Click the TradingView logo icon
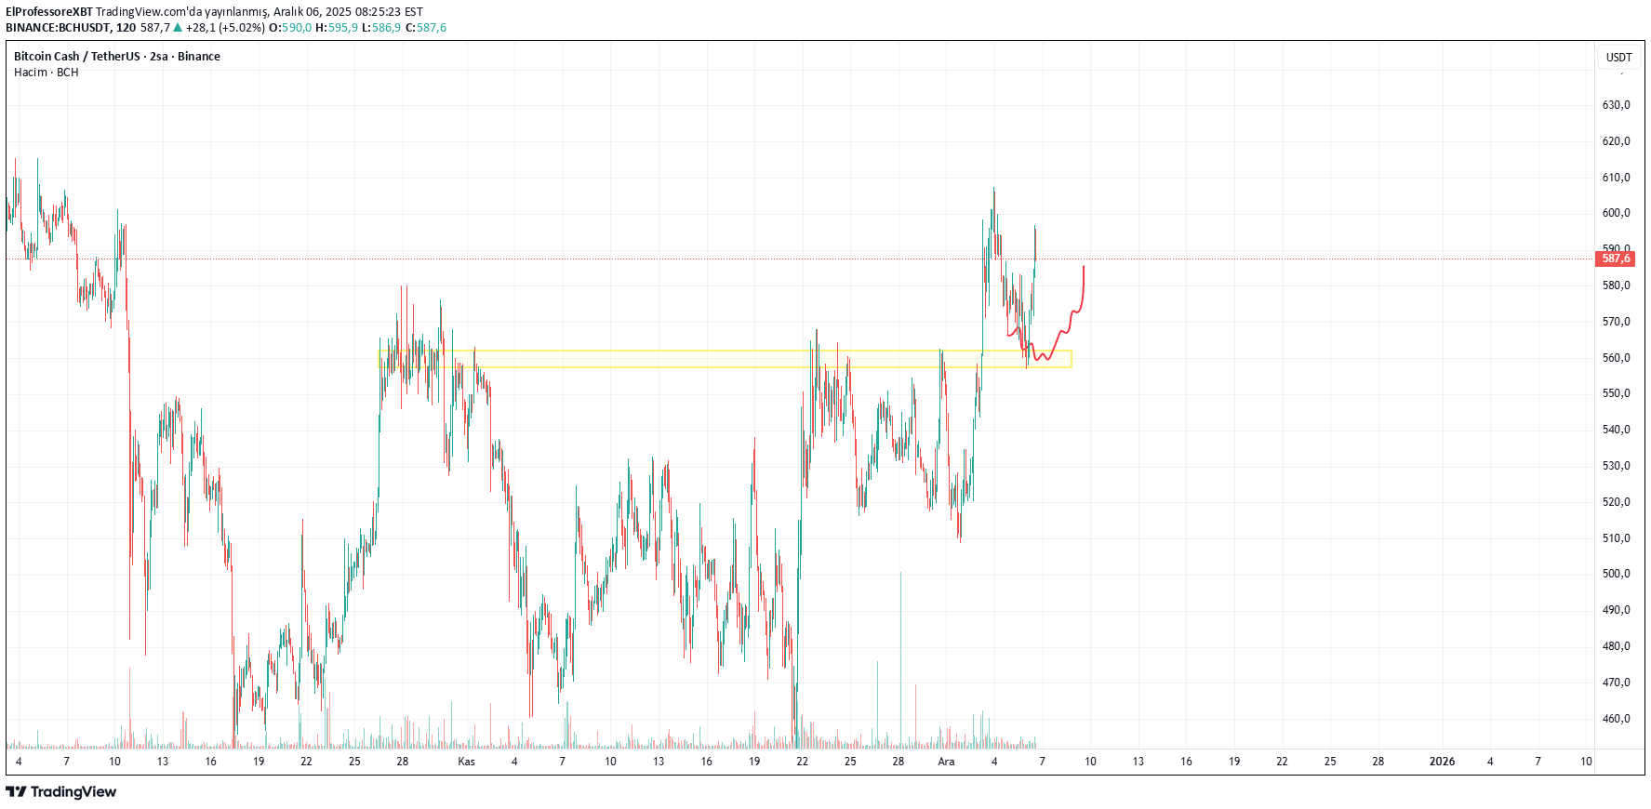 pyautogui.click(x=16, y=792)
